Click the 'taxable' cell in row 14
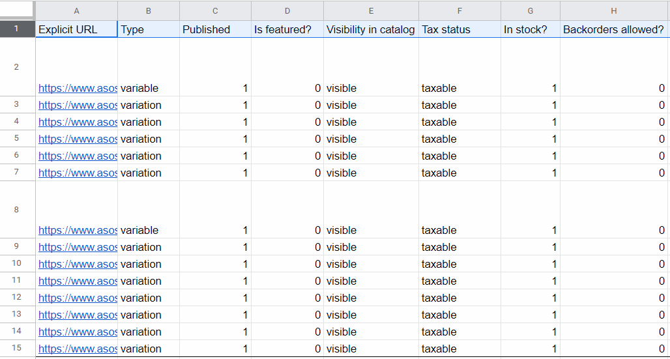This screenshot has height=359, width=670. click(459, 332)
